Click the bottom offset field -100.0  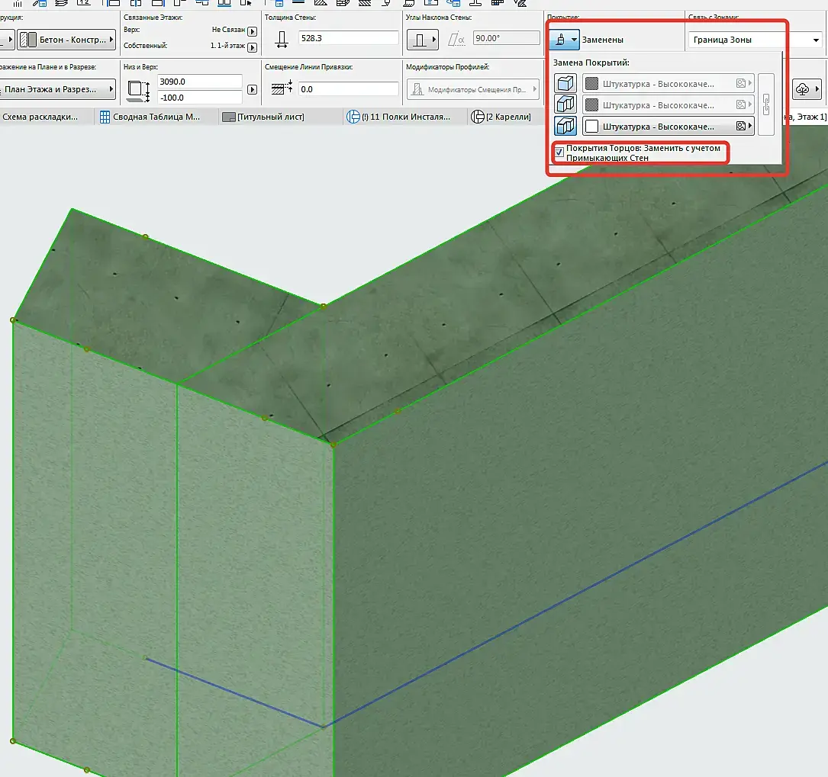pyautogui.click(x=200, y=98)
